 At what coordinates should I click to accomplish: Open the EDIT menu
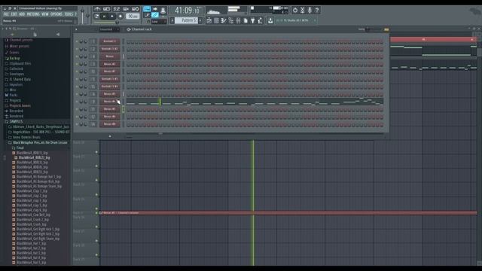[14, 14]
